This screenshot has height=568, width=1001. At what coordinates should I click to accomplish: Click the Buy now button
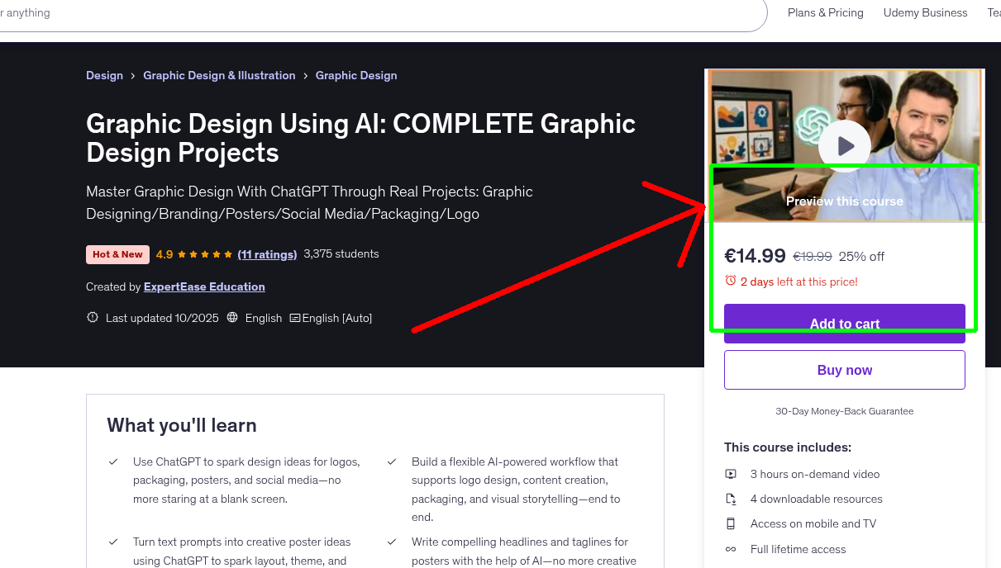click(x=844, y=370)
